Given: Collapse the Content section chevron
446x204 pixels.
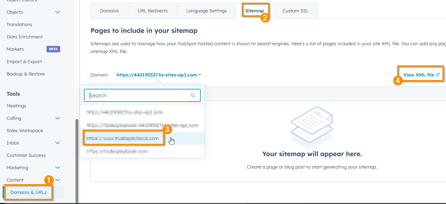Looking at the screenshot, I should click(58, 180).
